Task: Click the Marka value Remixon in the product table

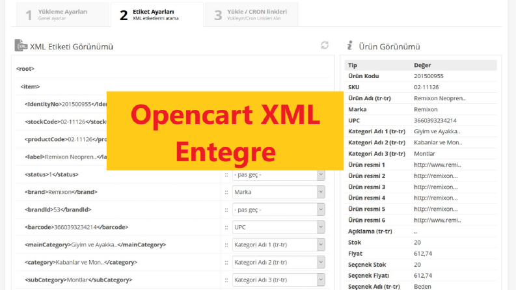Action: [426, 109]
